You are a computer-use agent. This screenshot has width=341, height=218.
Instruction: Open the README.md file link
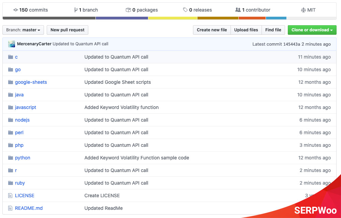coord(29,208)
